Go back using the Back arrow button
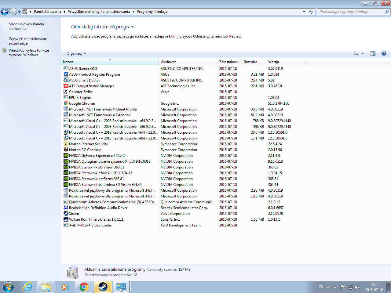 click(5, 12)
